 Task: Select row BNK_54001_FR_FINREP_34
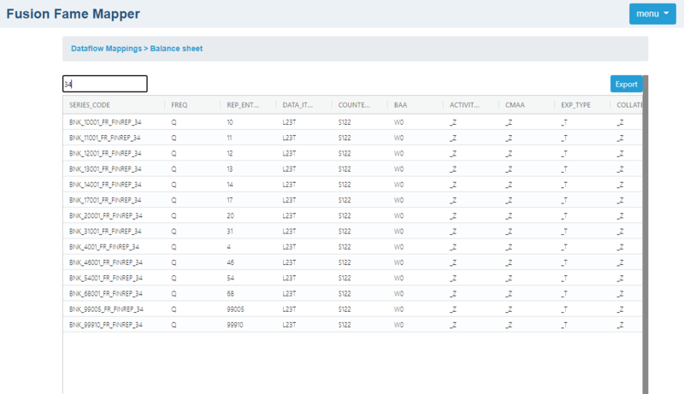105,278
